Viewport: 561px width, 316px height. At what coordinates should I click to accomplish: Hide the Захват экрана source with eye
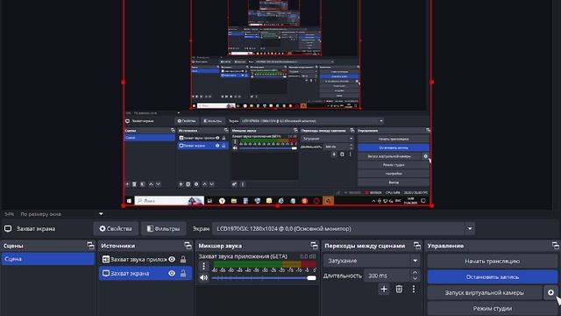(172, 273)
